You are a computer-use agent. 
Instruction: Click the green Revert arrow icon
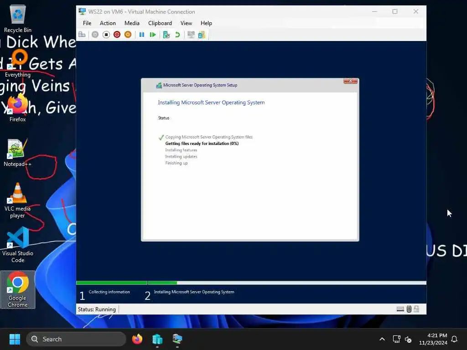[x=177, y=35]
